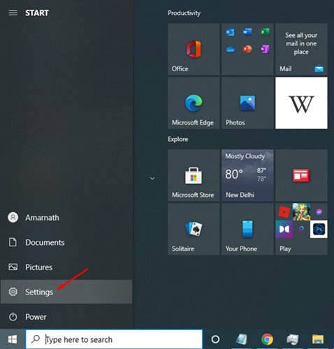This screenshot has width=334, height=349.
Task: Open the Photos app tile
Action: coord(247,103)
